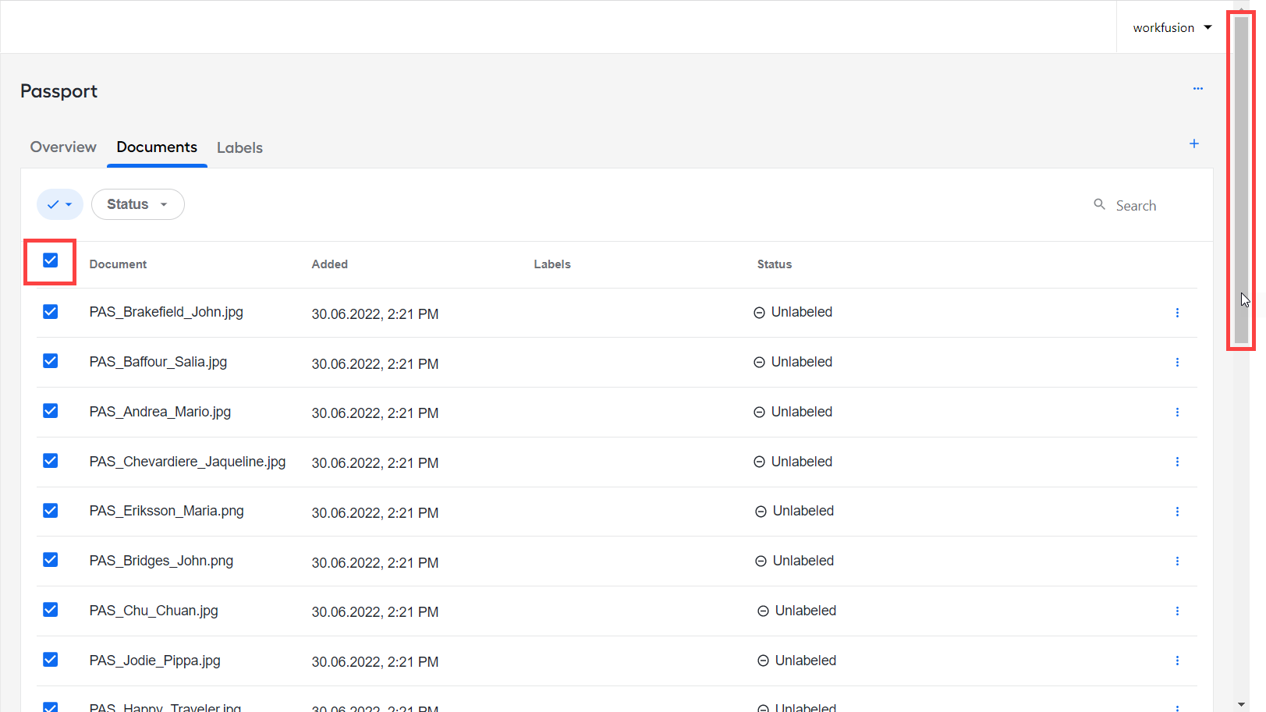1266x712 pixels.
Task: Open document PAS_Jodie_Pippa.jpg
Action: coord(154,661)
